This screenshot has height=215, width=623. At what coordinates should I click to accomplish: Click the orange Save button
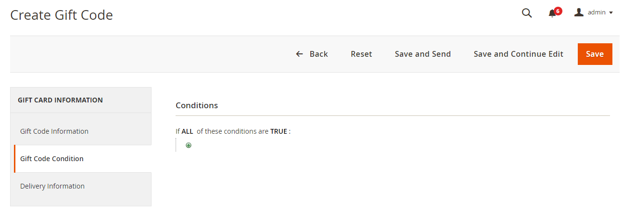(x=595, y=54)
